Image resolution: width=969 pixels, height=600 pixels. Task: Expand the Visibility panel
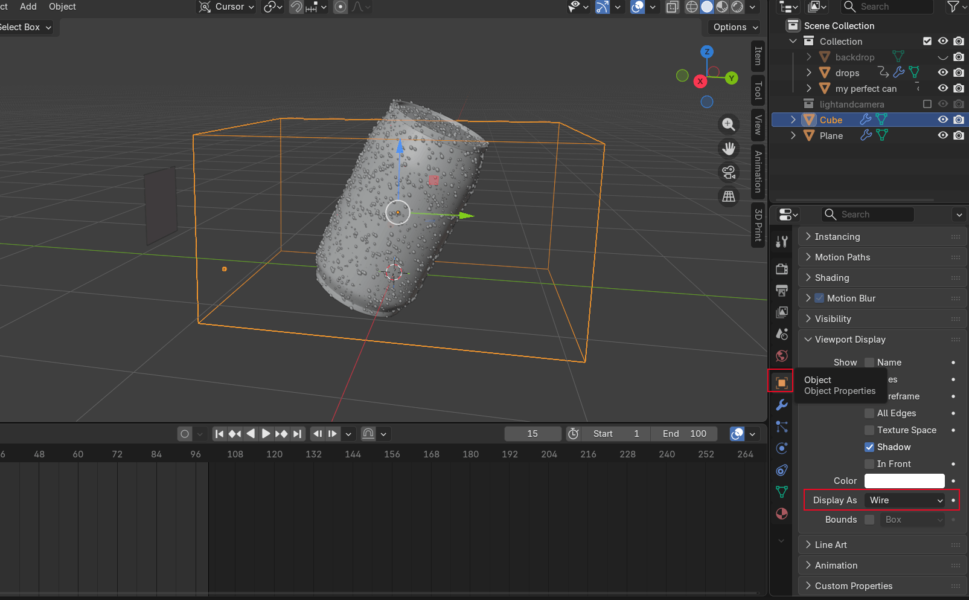(882, 319)
